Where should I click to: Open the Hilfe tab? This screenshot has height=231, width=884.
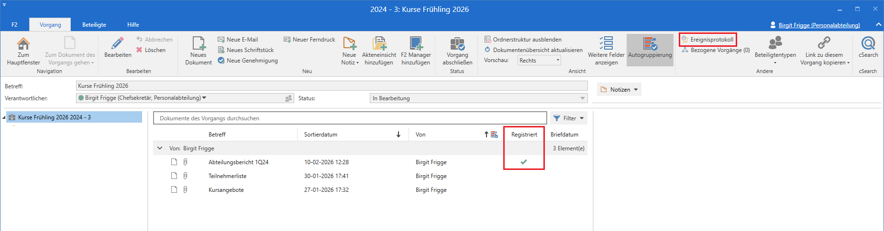pyautogui.click(x=133, y=25)
